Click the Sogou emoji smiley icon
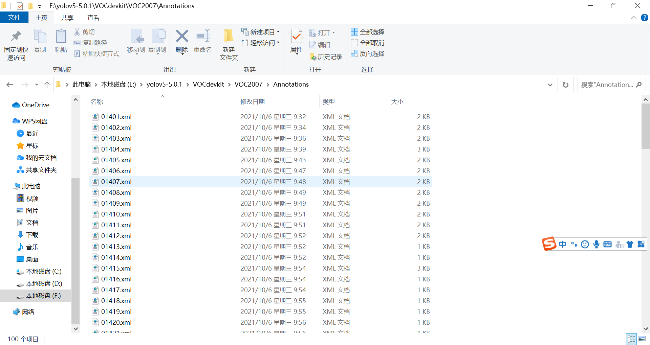 click(x=585, y=244)
